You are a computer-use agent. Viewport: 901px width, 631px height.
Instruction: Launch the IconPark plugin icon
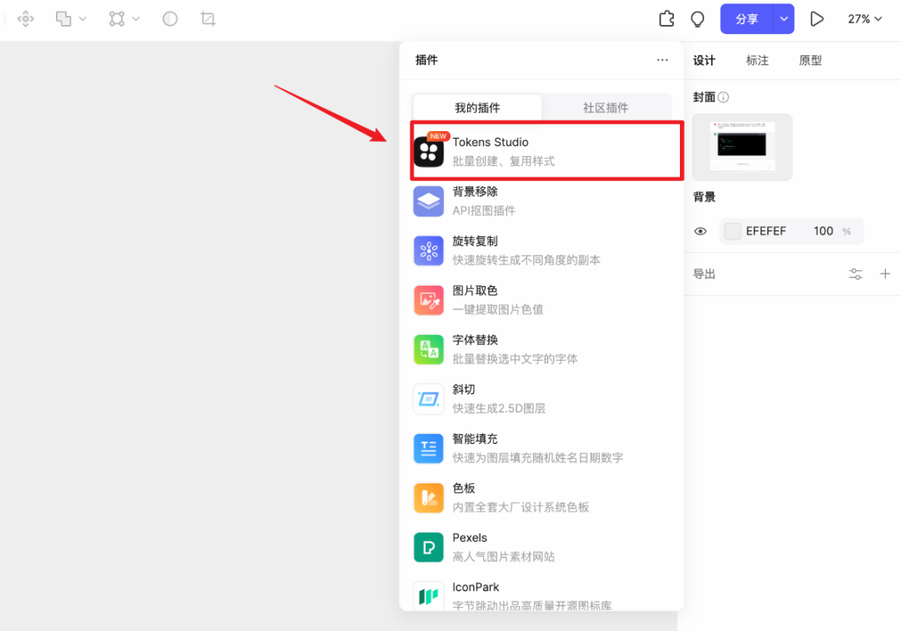click(429, 596)
